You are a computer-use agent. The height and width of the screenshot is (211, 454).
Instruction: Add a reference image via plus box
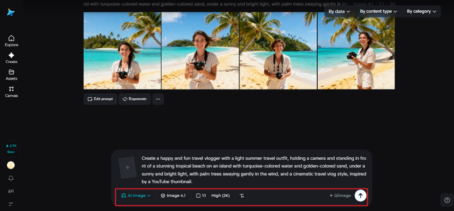[x=128, y=168]
